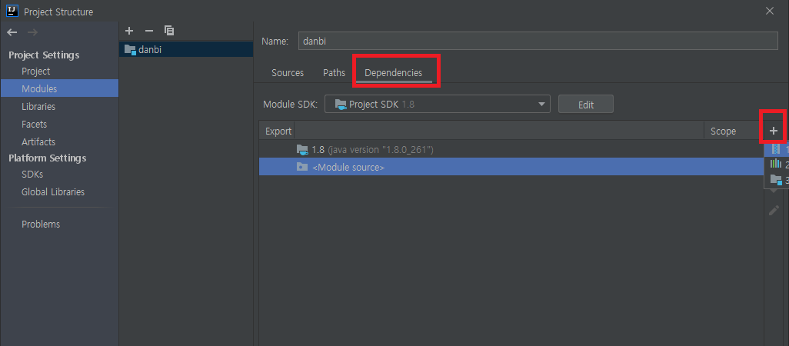The height and width of the screenshot is (346, 789).
Task: Open Artifacts settings page
Action: 38,141
